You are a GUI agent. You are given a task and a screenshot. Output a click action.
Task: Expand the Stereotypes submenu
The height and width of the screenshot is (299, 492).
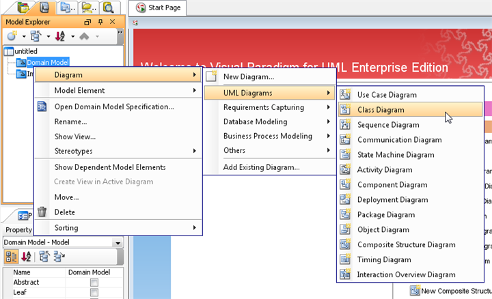tap(118, 151)
